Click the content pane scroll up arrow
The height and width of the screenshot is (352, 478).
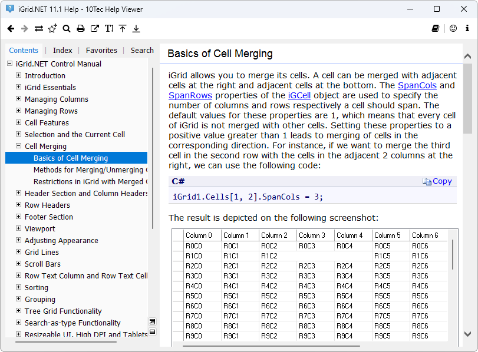tap(467, 57)
